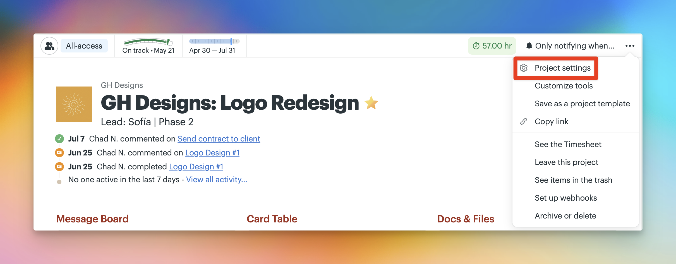
Task: Click the sun logo project avatar
Action: pyautogui.click(x=74, y=104)
